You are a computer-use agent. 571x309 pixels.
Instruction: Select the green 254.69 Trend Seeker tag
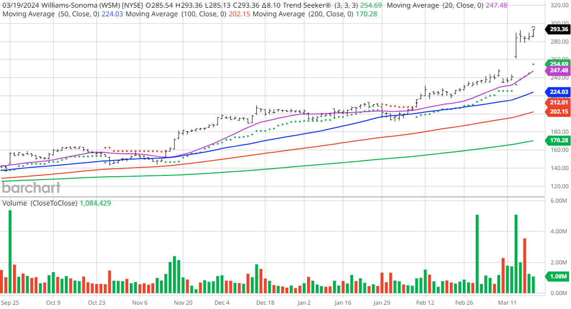tap(558, 64)
